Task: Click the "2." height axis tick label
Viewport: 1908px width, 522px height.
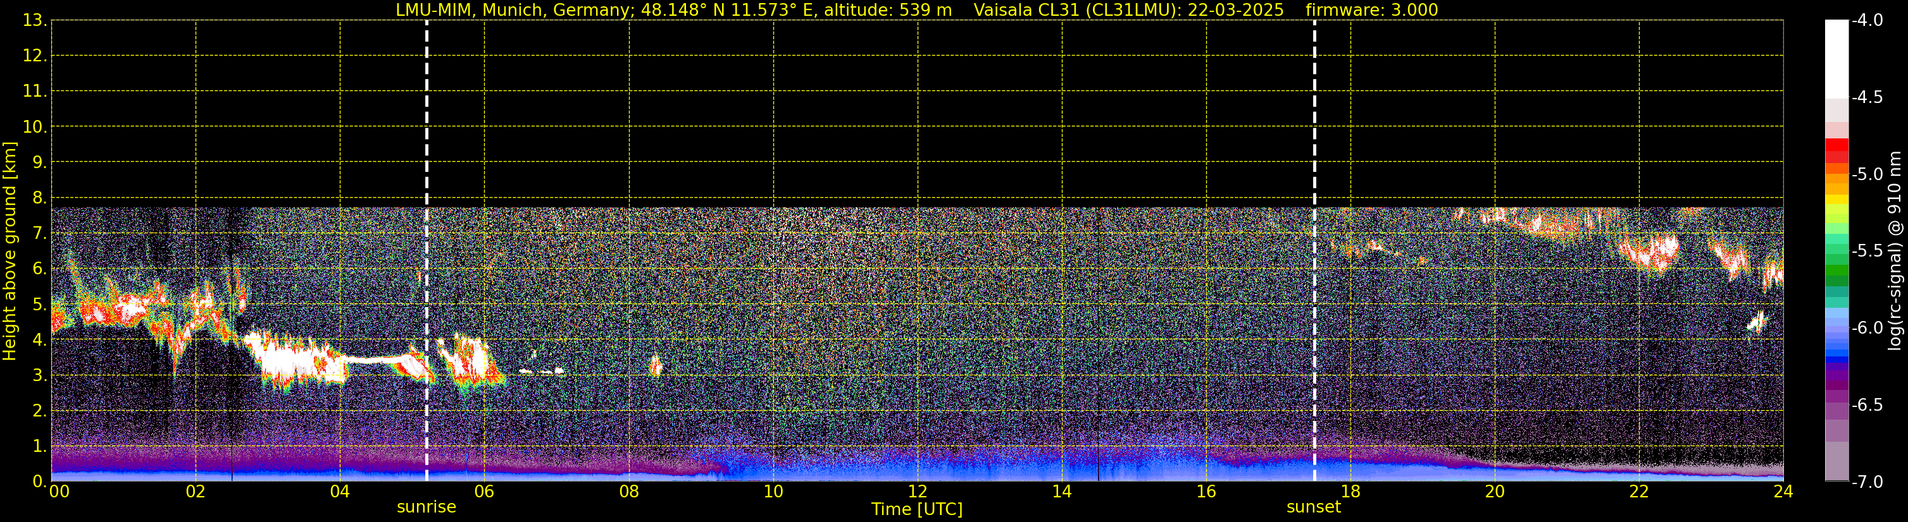Action: point(39,411)
